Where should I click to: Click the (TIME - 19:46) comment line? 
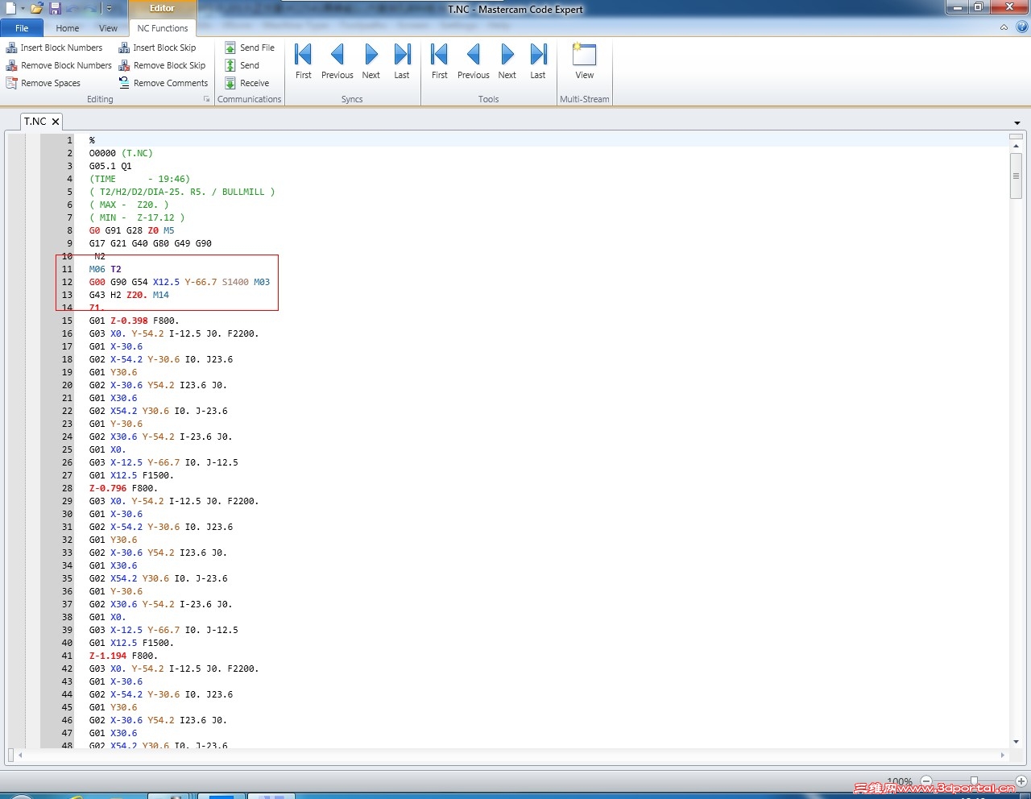(139, 179)
